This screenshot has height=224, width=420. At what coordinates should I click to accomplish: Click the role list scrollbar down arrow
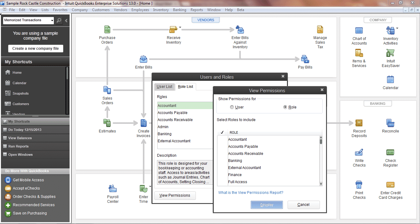321,184
